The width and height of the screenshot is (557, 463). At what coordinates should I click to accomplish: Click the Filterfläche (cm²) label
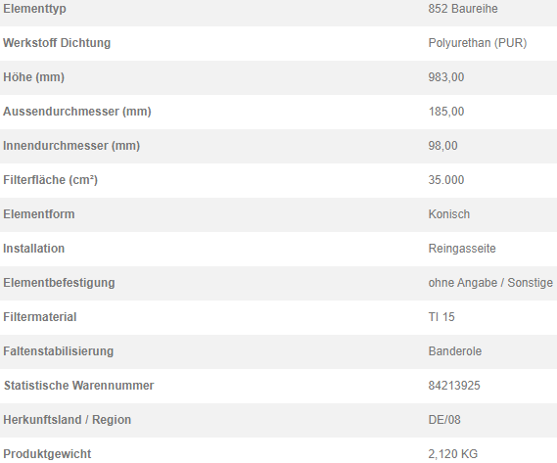50,180
